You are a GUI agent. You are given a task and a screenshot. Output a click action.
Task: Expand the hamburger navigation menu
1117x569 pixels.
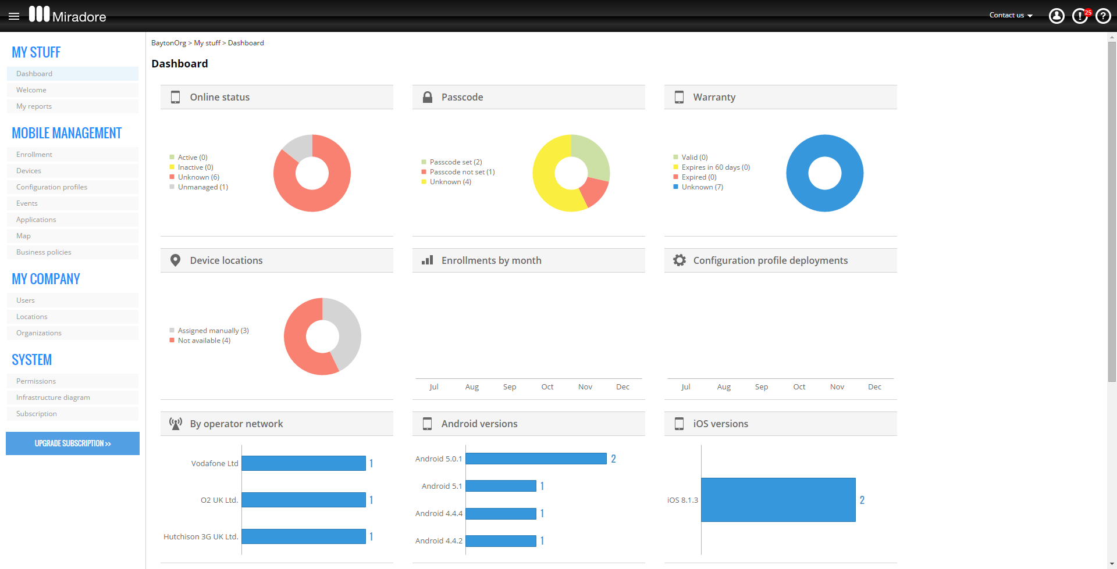(14, 16)
